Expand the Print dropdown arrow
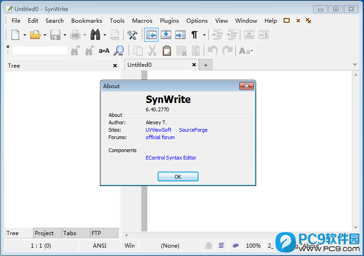 [85, 35]
